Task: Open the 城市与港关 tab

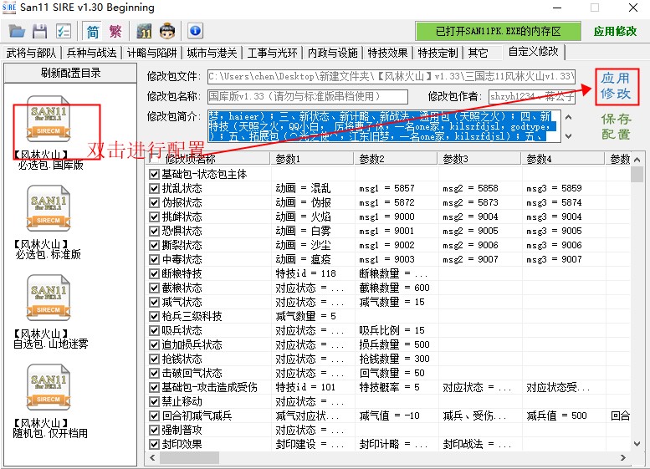Action: [212, 53]
